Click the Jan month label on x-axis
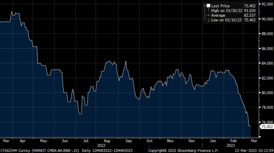Image resolution: width=274 pixels, height=153 pixels. coord(213,141)
